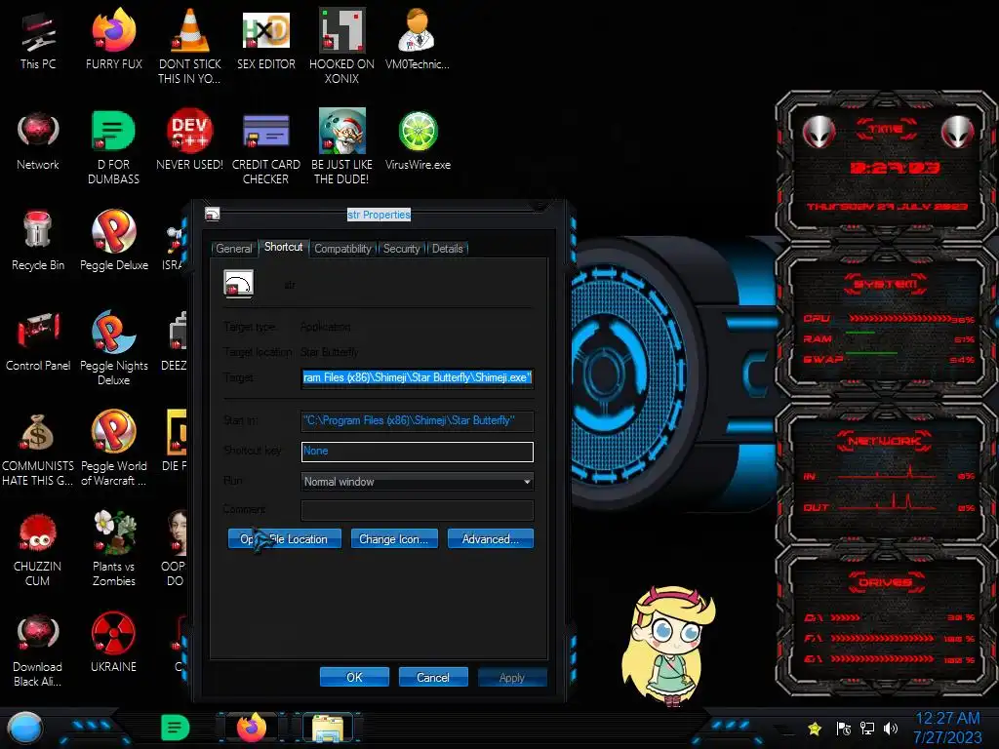Select the Shortcut tab

284,247
